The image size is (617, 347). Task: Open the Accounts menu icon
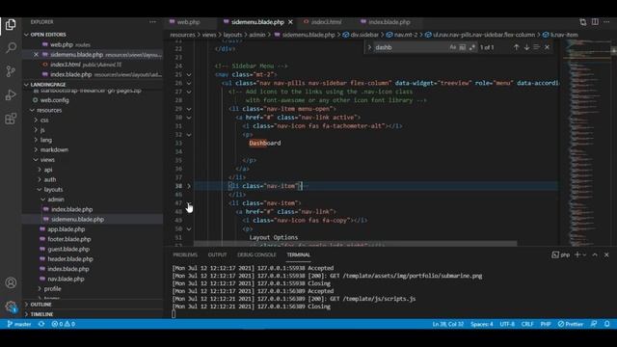click(x=11, y=282)
